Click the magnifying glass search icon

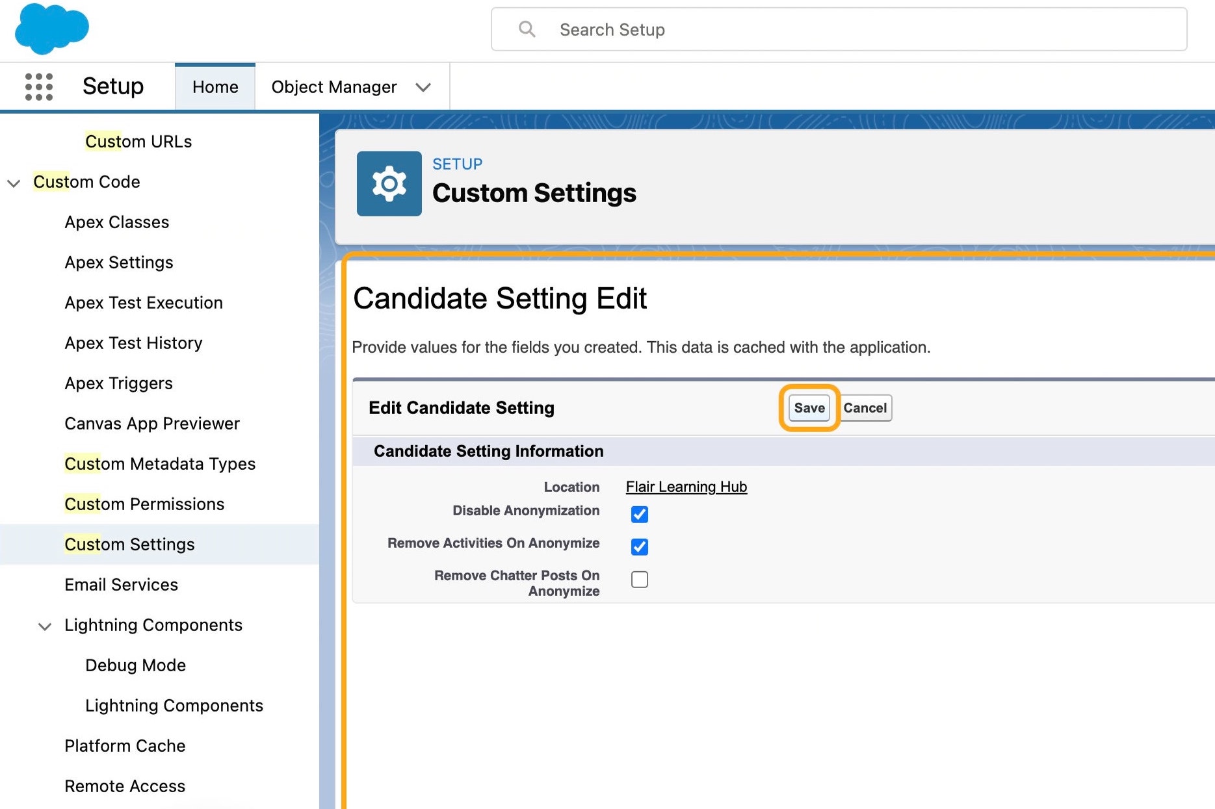[x=527, y=29]
